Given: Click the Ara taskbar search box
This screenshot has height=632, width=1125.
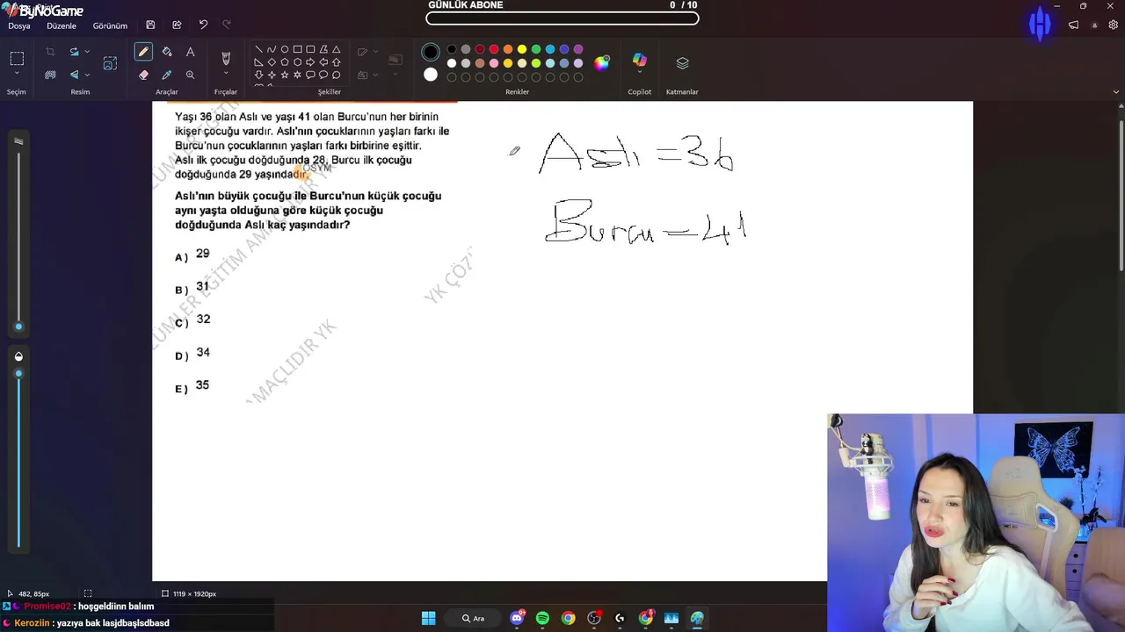Looking at the screenshot, I should click(474, 618).
